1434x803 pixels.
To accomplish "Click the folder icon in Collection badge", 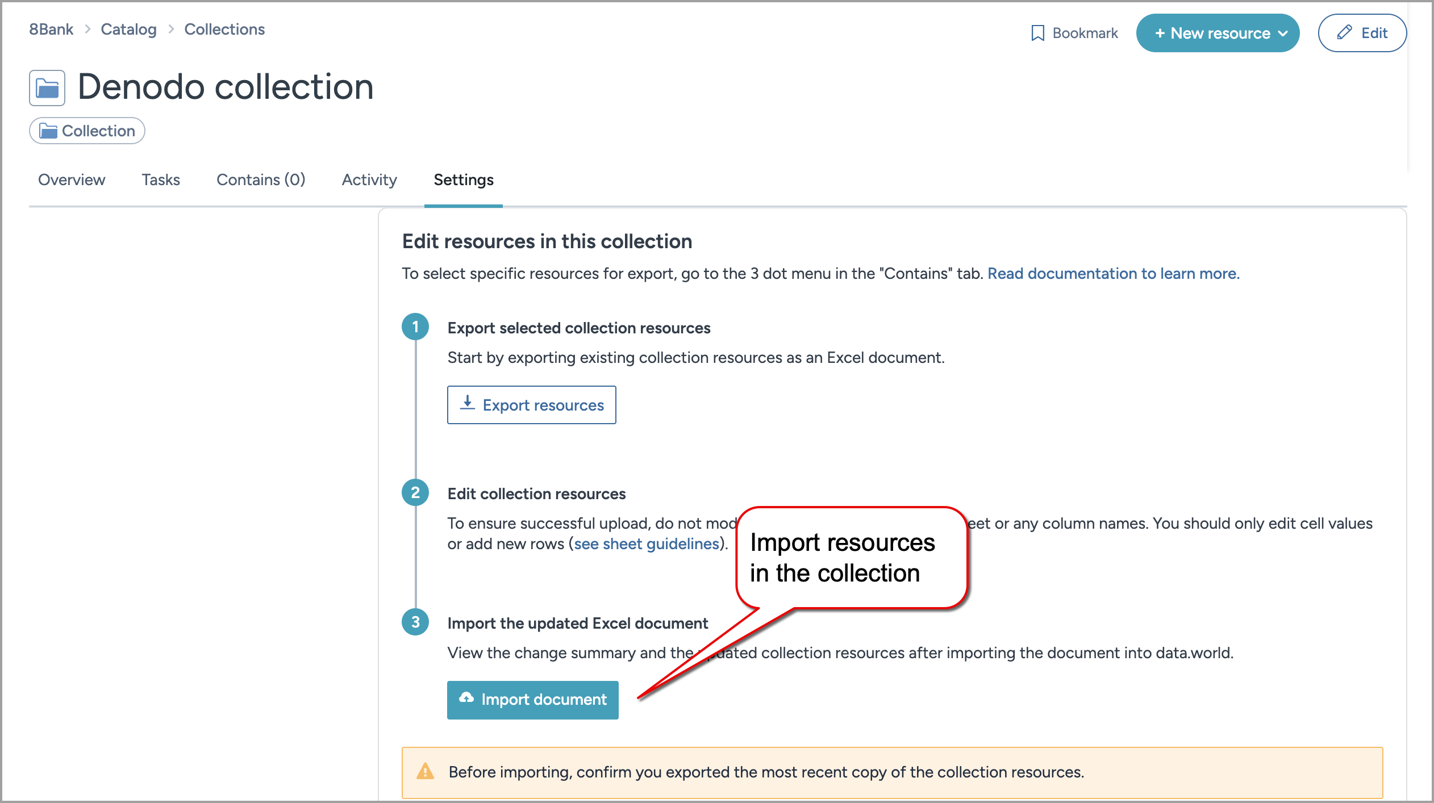I will [49, 131].
